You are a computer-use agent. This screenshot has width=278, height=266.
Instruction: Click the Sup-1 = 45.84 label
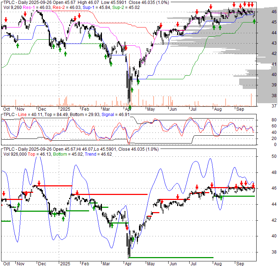97,7
